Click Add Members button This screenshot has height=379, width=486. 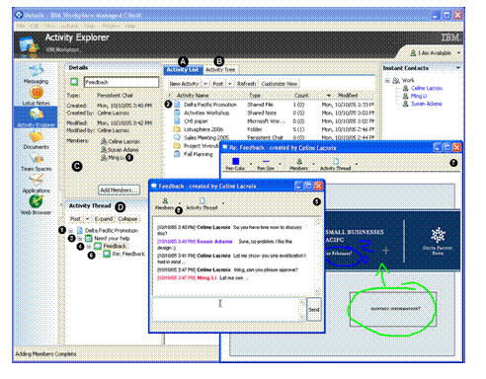click(x=119, y=189)
